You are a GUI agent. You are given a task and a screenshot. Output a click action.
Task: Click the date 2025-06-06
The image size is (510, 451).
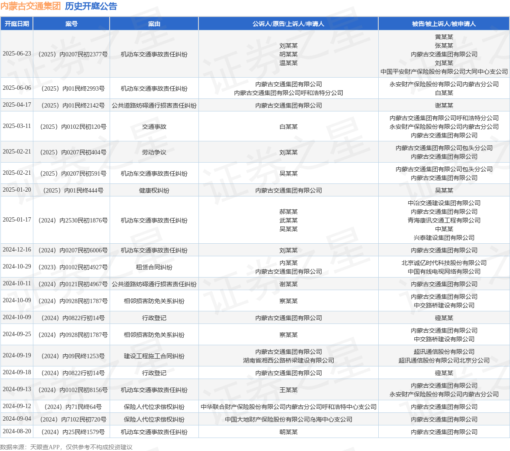tap(17, 88)
